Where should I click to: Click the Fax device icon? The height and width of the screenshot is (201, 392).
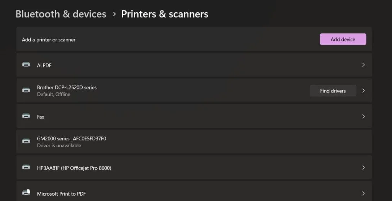[x=26, y=116]
